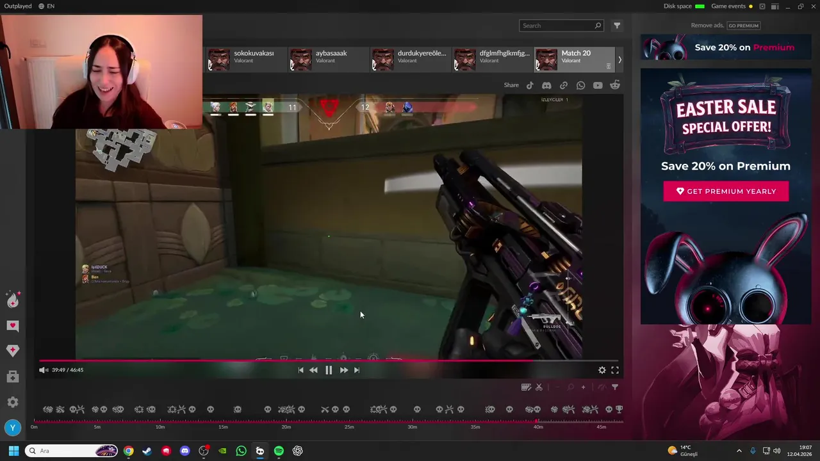Share clip to Reddit
The width and height of the screenshot is (820, 461).
pyautogui.click(x=615, y=85)
